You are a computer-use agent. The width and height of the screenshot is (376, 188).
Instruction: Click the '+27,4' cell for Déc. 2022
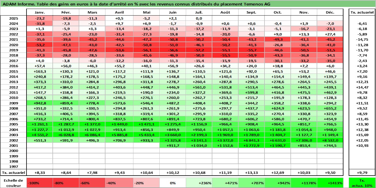(x=330, y=34)
